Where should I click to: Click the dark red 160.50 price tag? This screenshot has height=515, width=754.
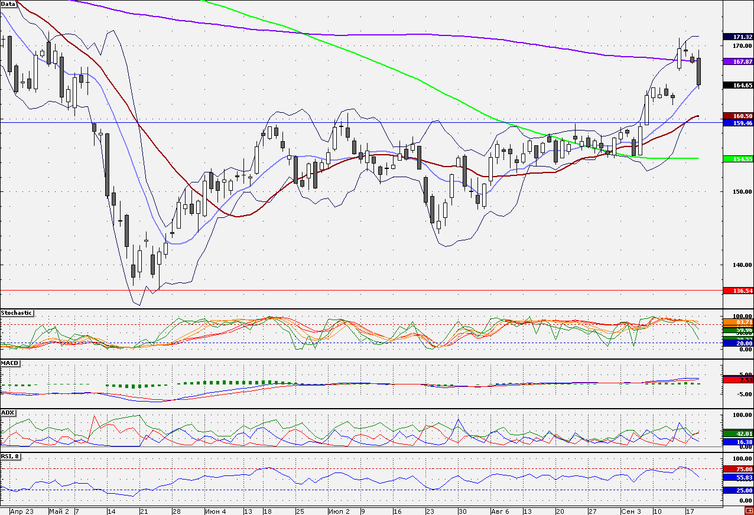click(x=738, y=116)
